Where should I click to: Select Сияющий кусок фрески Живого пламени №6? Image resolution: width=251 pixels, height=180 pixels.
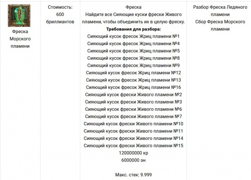coord(133,109)
